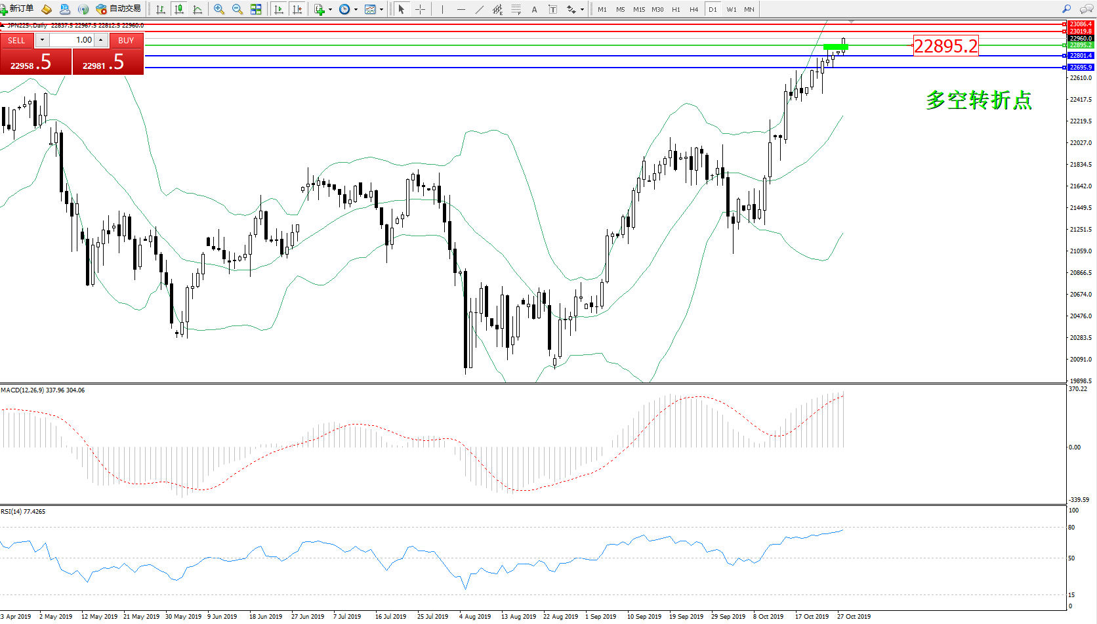The image size is (1097, 624).
Task: Click the Zoom In magnifier icon
Action: [x=219, y=9]
